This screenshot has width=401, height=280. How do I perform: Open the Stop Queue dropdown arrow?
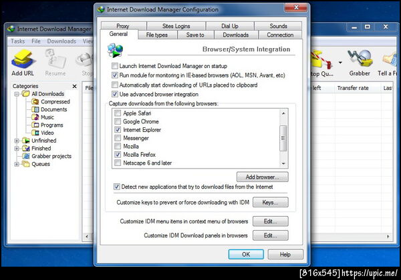coord(340,62)
